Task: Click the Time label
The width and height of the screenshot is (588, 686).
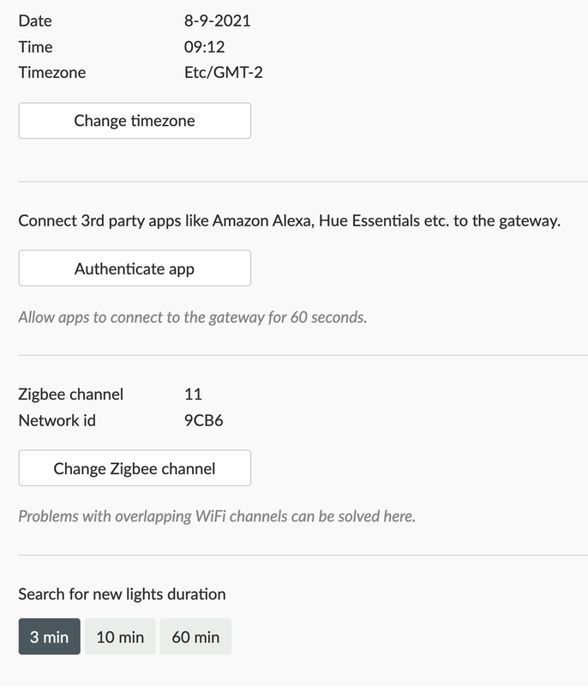Action: click(35, 46)
